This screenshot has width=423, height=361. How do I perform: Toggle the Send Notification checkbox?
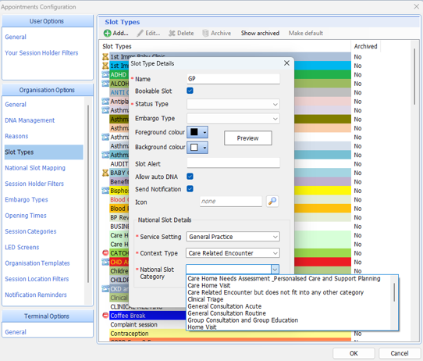190,189
